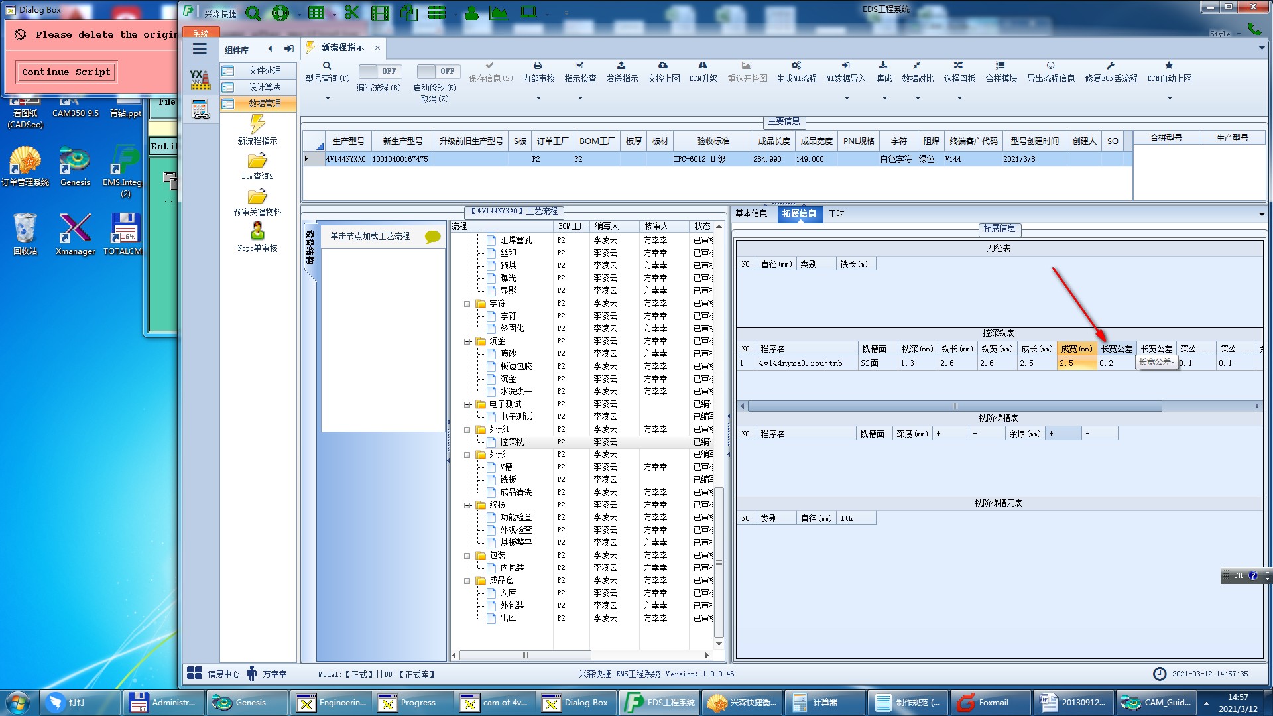
Task: Switch to the 基本信息 tab
Action: pyautogui.click(x=751, y=213)
